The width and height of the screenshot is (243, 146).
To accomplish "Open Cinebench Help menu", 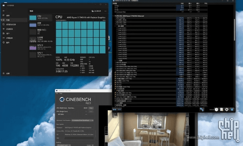I will tap(60, 93).
